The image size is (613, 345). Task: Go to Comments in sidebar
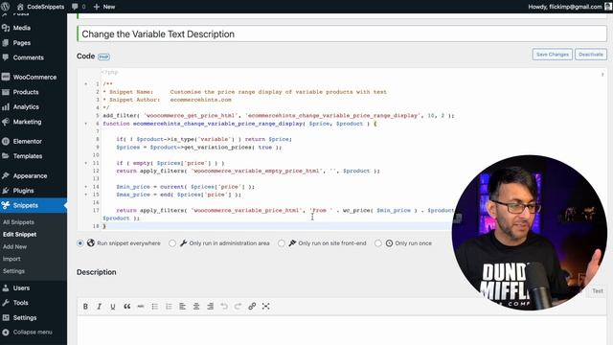pos(28,57)
